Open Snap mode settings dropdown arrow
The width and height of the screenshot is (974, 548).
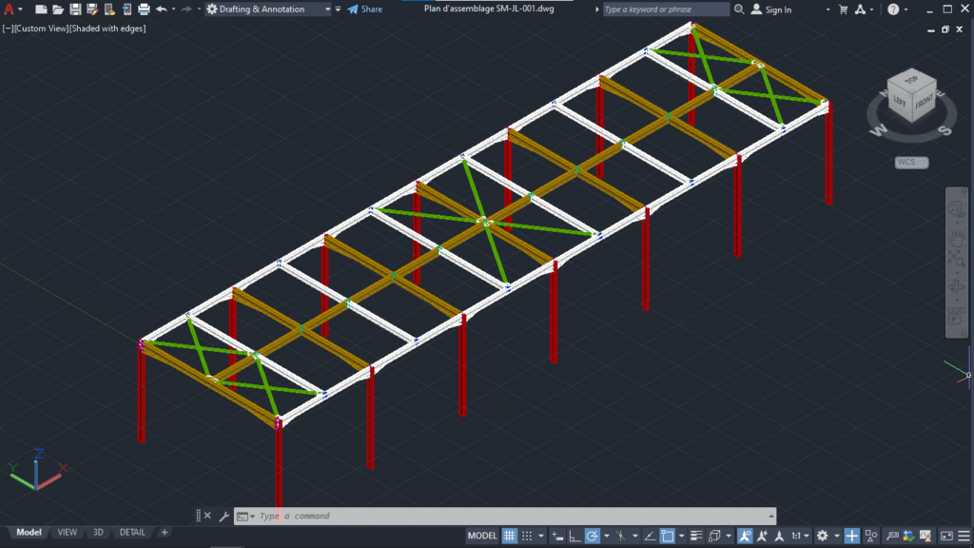click(x=540, y=536)
